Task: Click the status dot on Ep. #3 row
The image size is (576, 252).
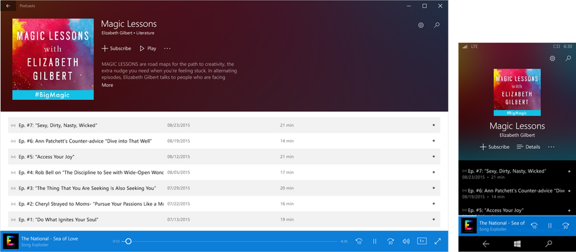Action: tap(434, 188)
